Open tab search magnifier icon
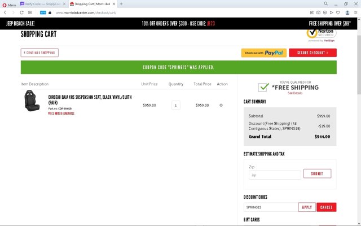361x226 pixels. [326, 3]
